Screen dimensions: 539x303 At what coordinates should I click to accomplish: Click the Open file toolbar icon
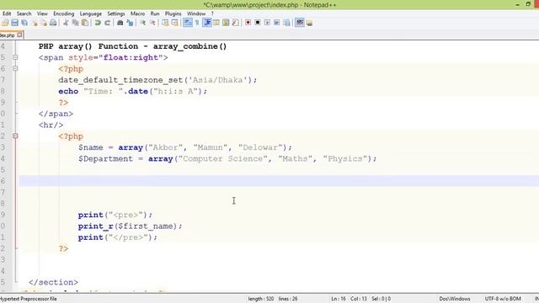click(5, 23)
